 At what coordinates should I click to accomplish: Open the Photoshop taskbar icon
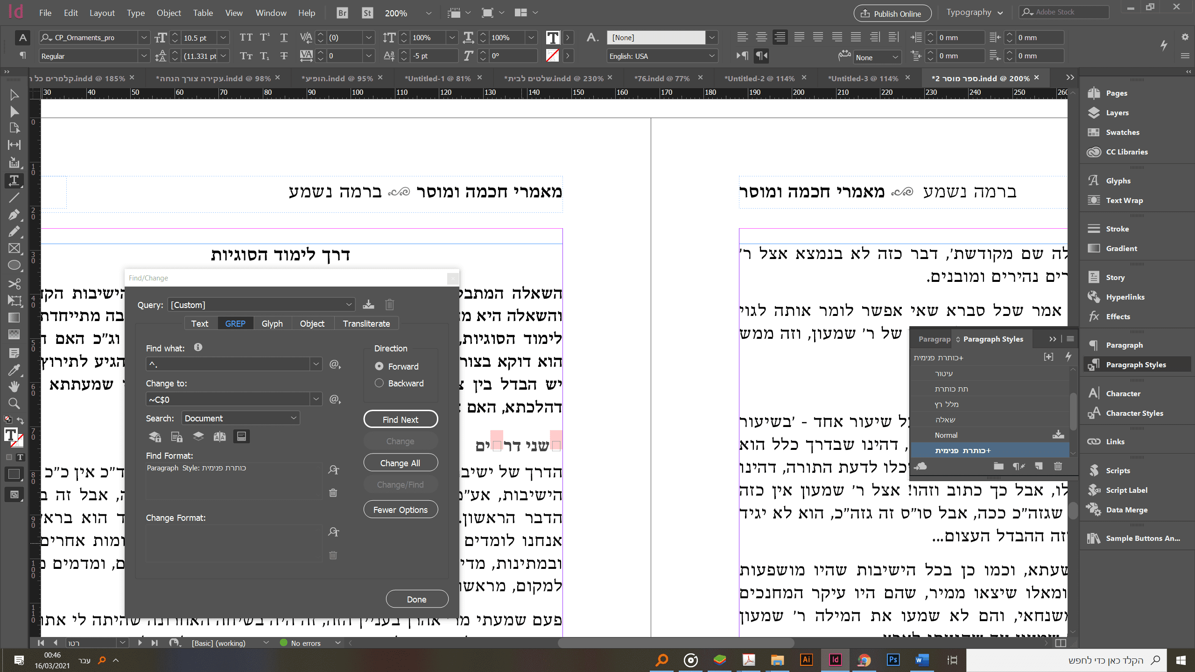pos(893,660)
